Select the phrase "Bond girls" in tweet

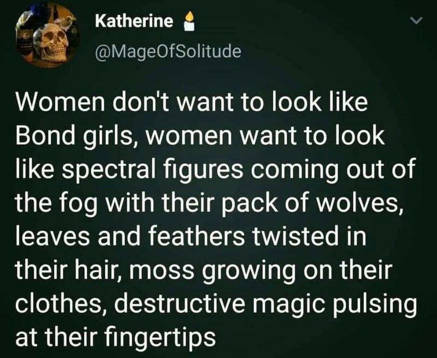coord(72,136)
